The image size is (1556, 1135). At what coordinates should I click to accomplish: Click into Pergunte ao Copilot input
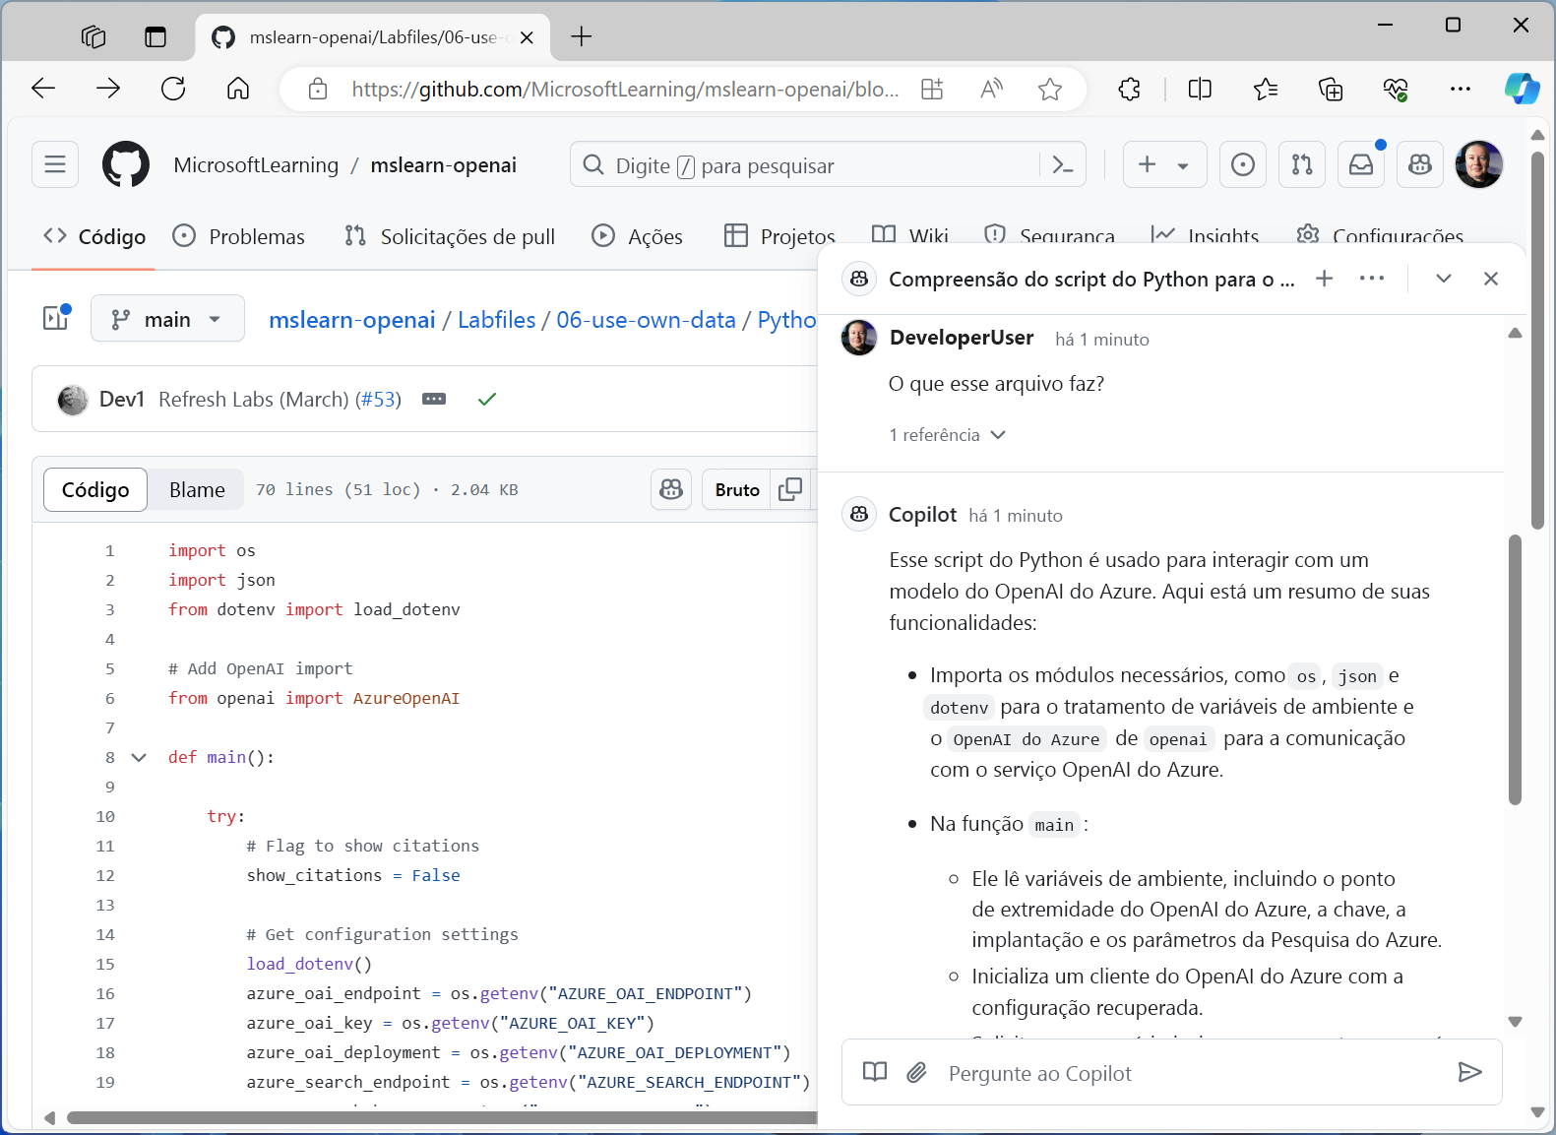pyautogui.click(x=1191, y=1073)
